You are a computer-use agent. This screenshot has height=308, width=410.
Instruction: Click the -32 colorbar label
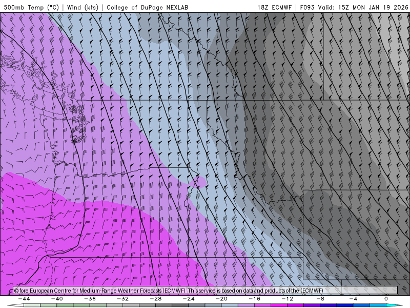[123, 299]
